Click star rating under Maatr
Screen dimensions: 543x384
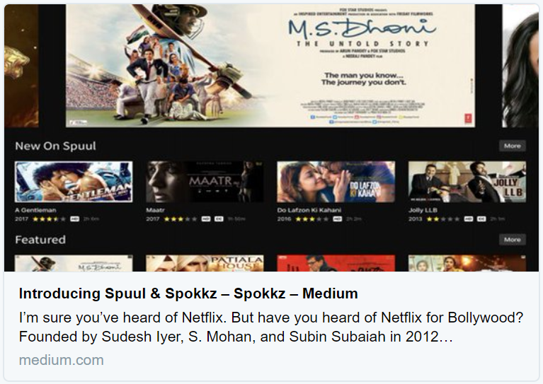181,219
